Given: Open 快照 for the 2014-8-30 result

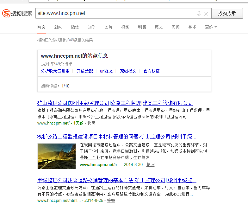Looking at the screenshot, I should pos(151,165).
